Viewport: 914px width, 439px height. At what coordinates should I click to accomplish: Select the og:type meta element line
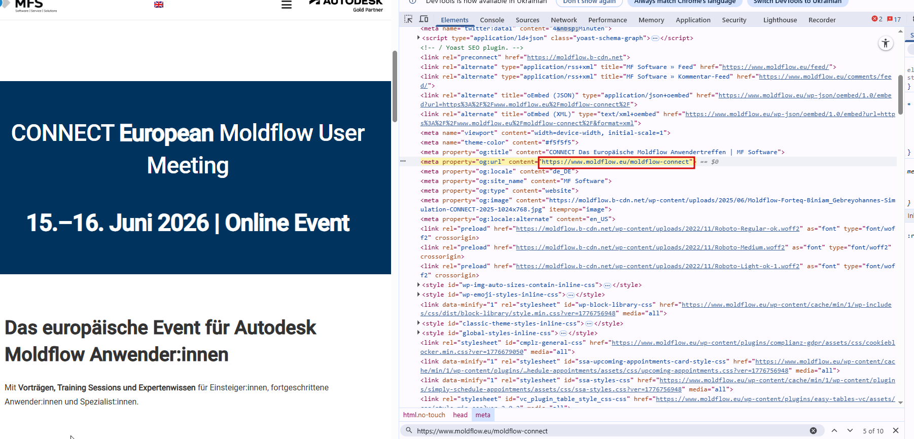(x=499, y=191)
